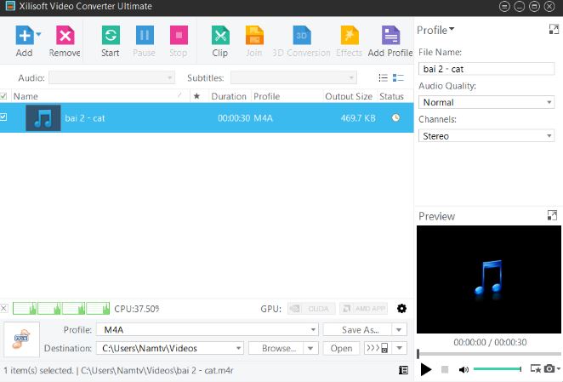Open the snapshot camera dropdown arrow
Viewport: 563px width, 382px height.
[x=559, y=368]
